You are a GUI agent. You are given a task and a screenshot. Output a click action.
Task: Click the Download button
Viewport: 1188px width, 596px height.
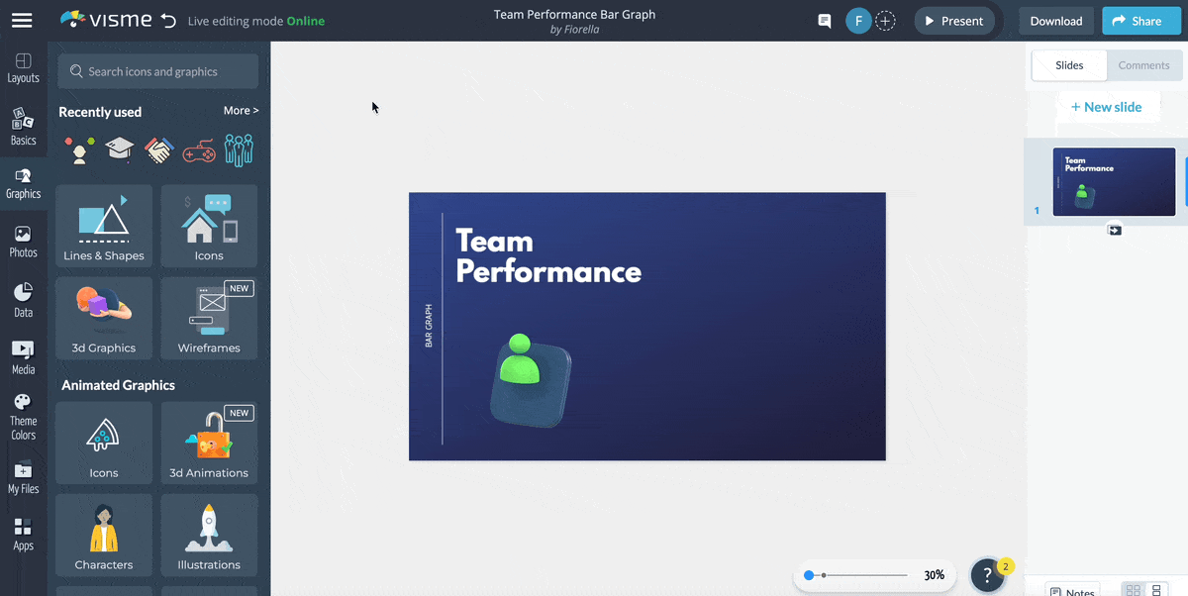(1055, 20)
